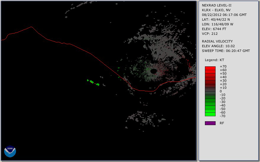
Task: Click the "RF" legend label
Action: point(222,123)
